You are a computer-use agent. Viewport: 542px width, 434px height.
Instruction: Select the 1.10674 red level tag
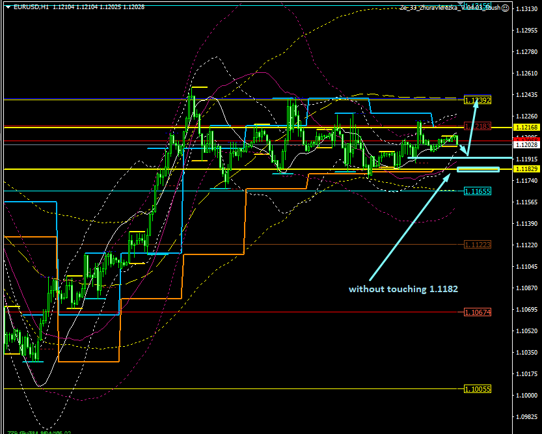coord(477,312)
